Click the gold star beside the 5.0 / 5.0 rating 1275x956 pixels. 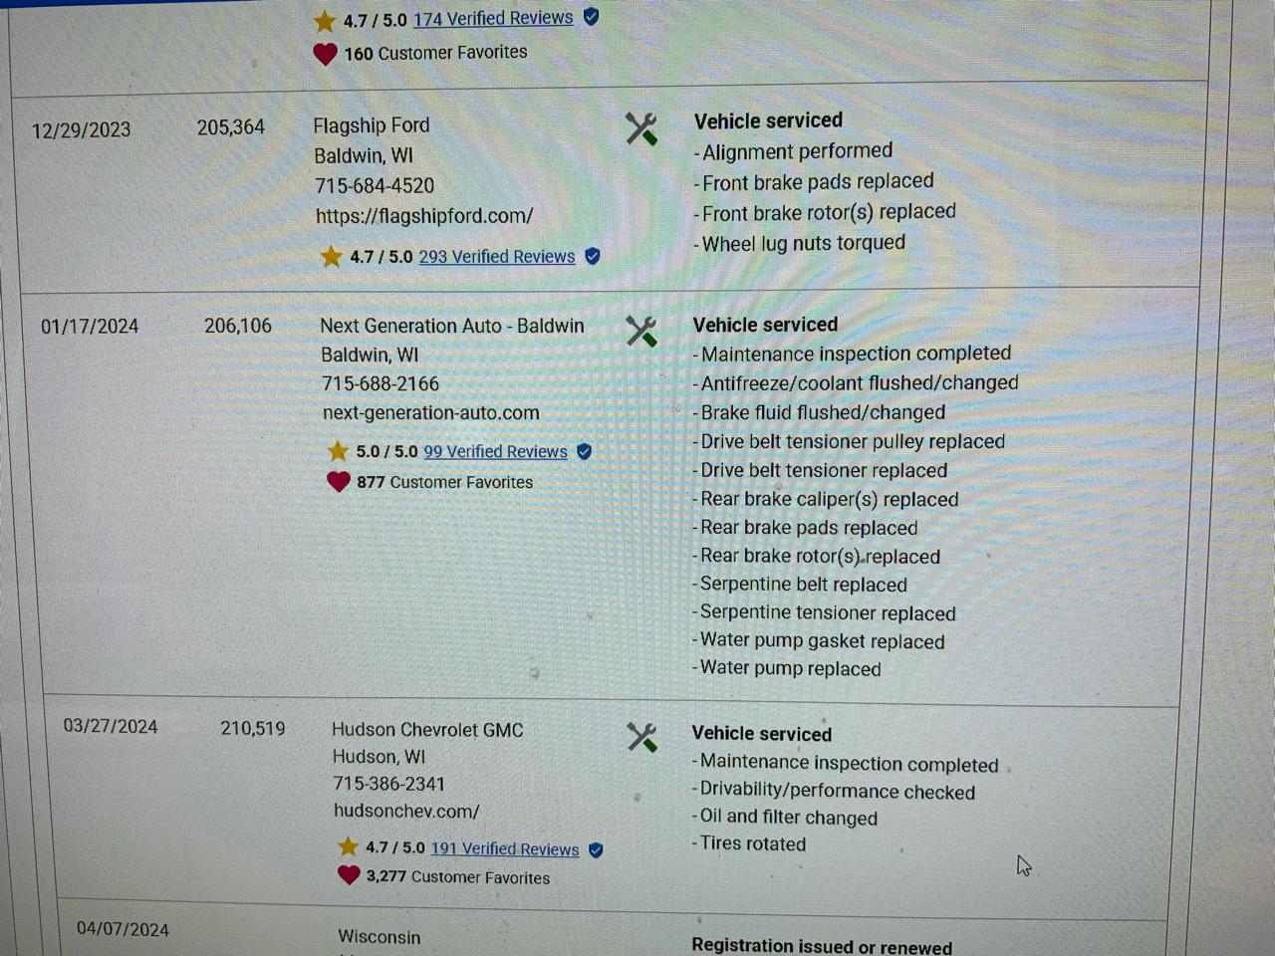tap(338, 451)
